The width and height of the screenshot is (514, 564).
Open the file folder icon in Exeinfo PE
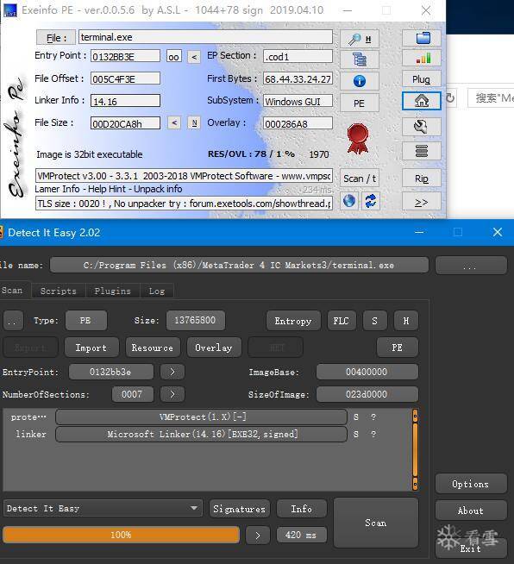pos(422,38)
